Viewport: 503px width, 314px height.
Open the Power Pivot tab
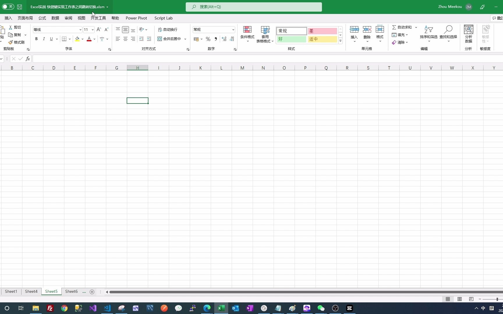point(136,18)
